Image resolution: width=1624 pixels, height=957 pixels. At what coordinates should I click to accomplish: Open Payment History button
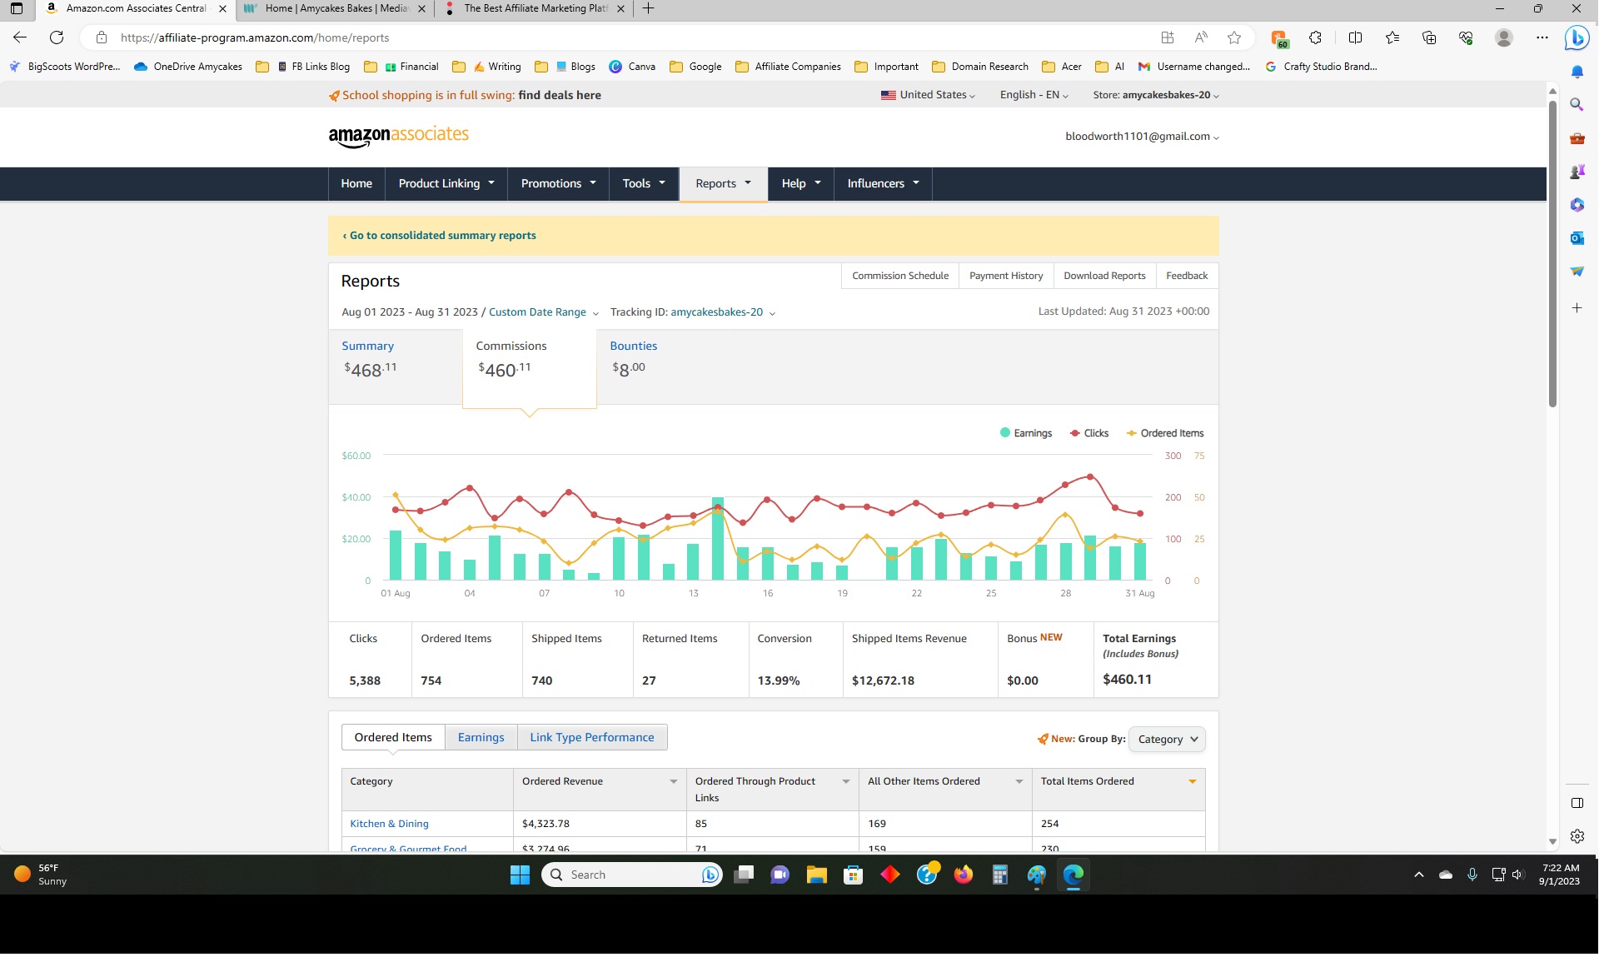tap(1006, 276)
